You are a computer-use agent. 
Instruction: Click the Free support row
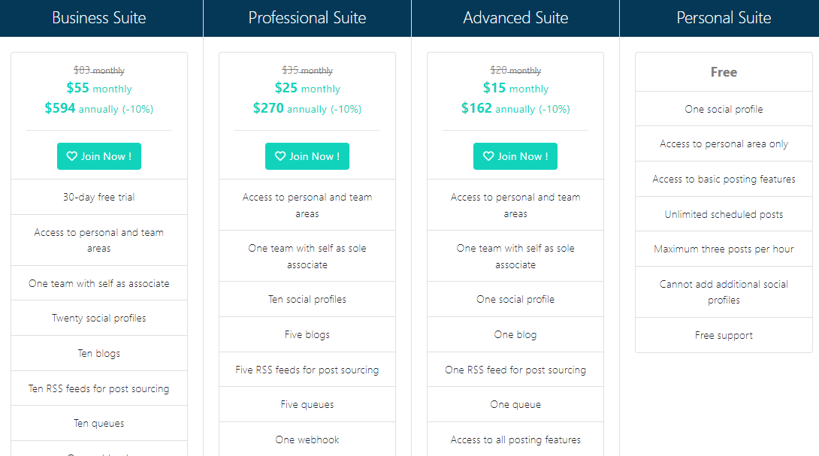click(724, 335)
